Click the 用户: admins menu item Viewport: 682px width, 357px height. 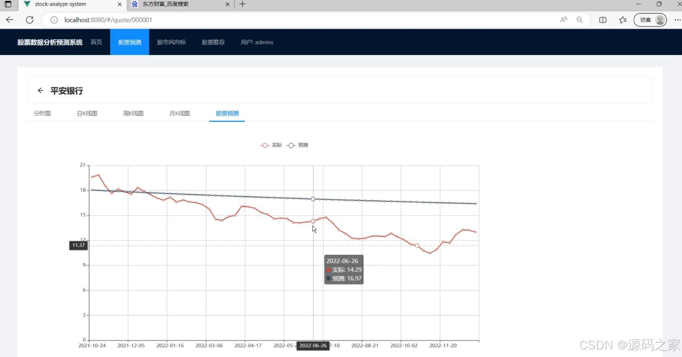click(257, 42)
